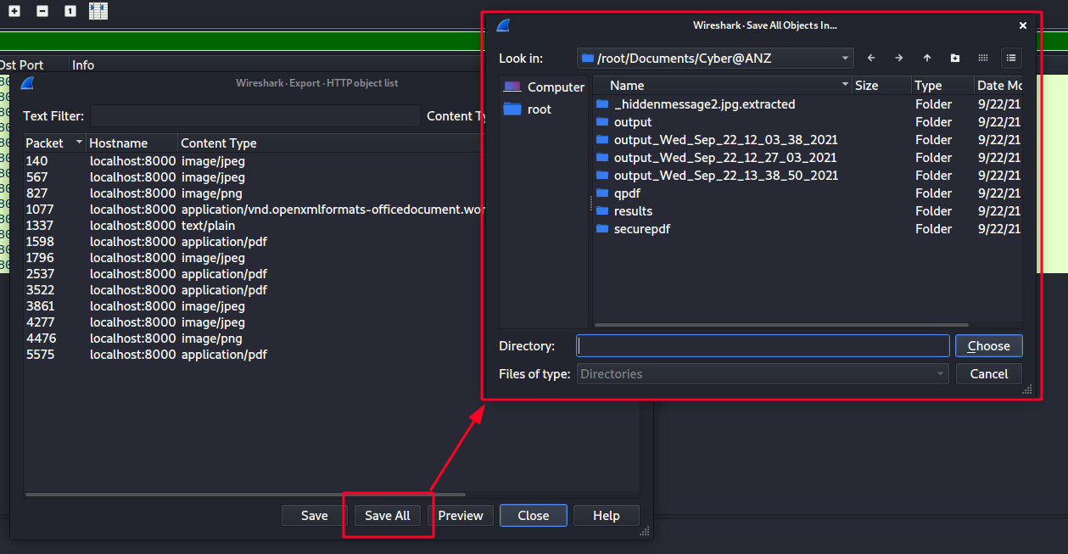1068x554 pixels.
Task: Select packet 2537 application/pdf row
Action: coord(254,273)
